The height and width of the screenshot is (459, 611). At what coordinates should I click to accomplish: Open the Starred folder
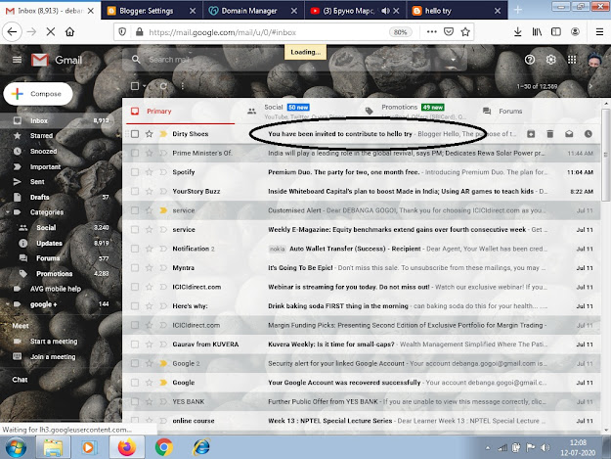pos(41,136)
